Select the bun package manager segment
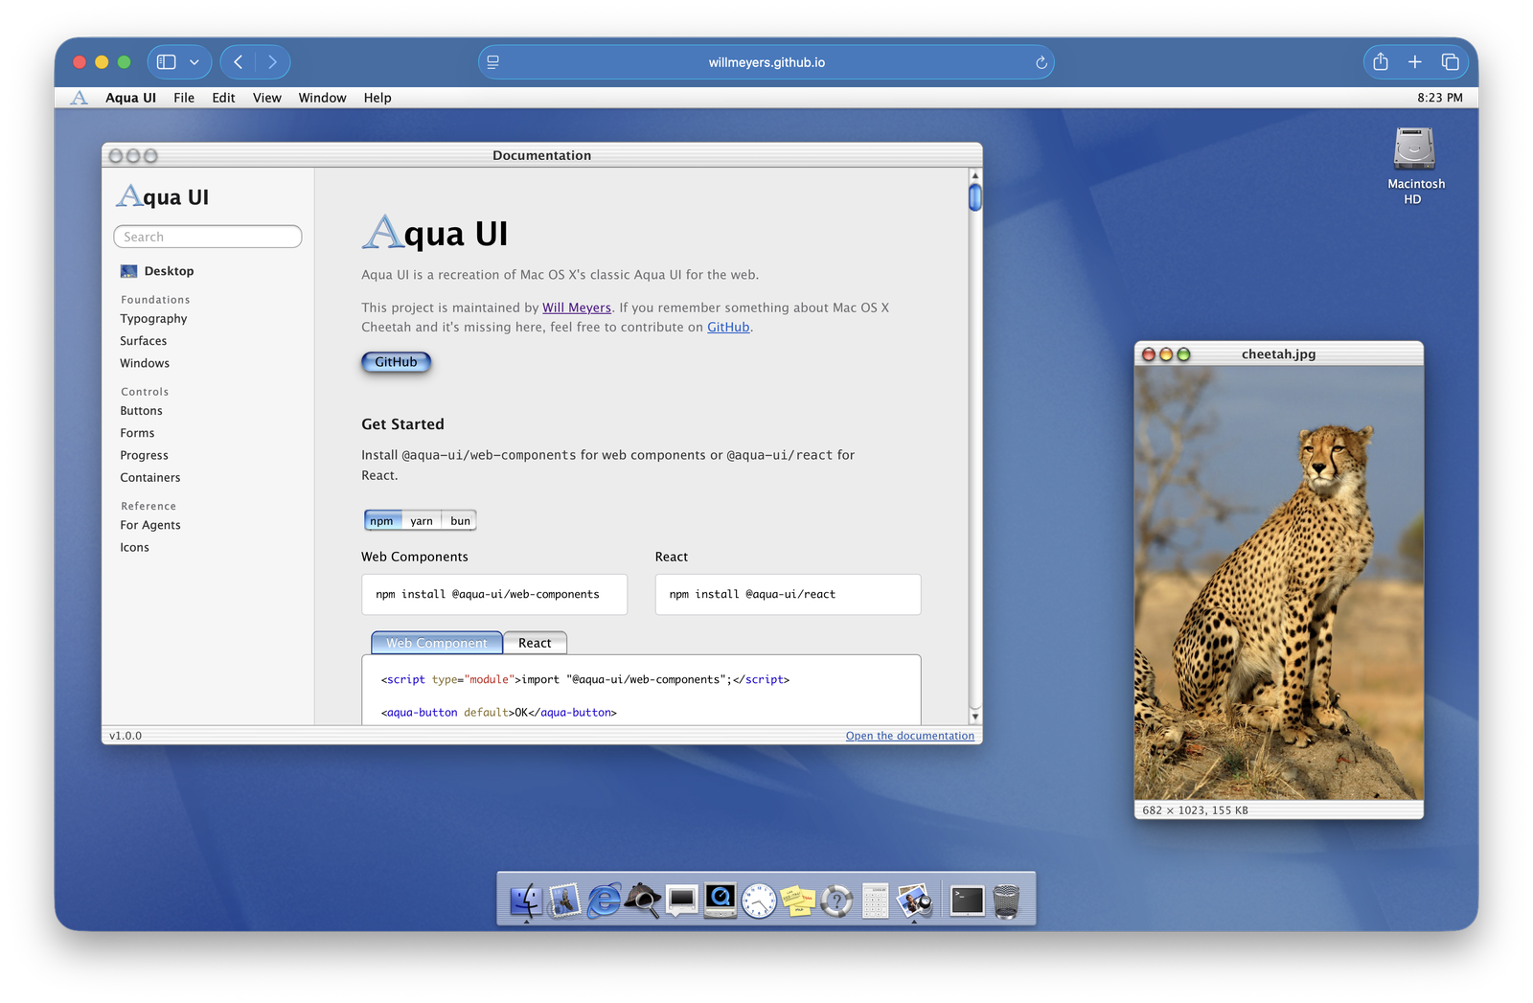This screenshot has height=1003, width=1533. pos(460,521)
